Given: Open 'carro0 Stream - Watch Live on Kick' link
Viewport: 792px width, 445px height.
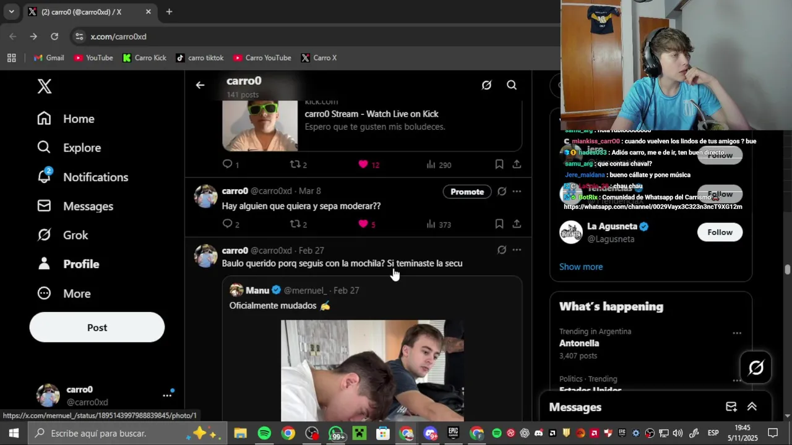Looking at the screenshot, I should (371, 114).
